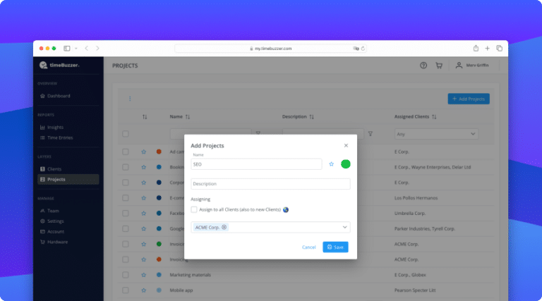Click the color dot in the Mobile app row
This screenshot has height=301, width=542.
(159, 290)
